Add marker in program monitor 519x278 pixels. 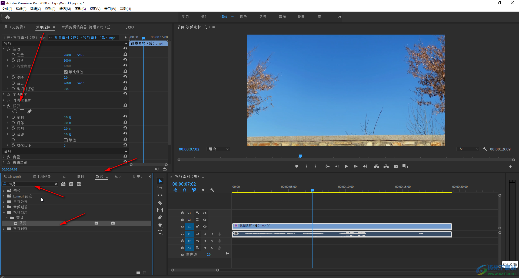(x=297, y=166)
